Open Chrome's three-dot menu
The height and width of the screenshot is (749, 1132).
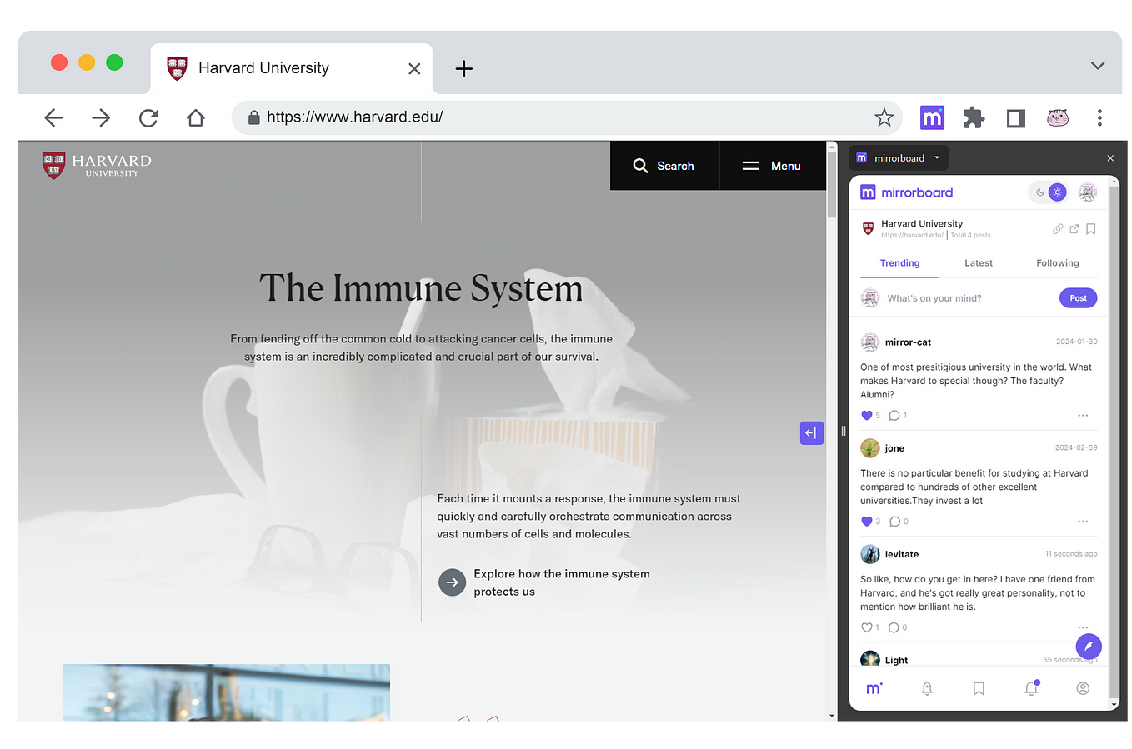(1099, 118)
